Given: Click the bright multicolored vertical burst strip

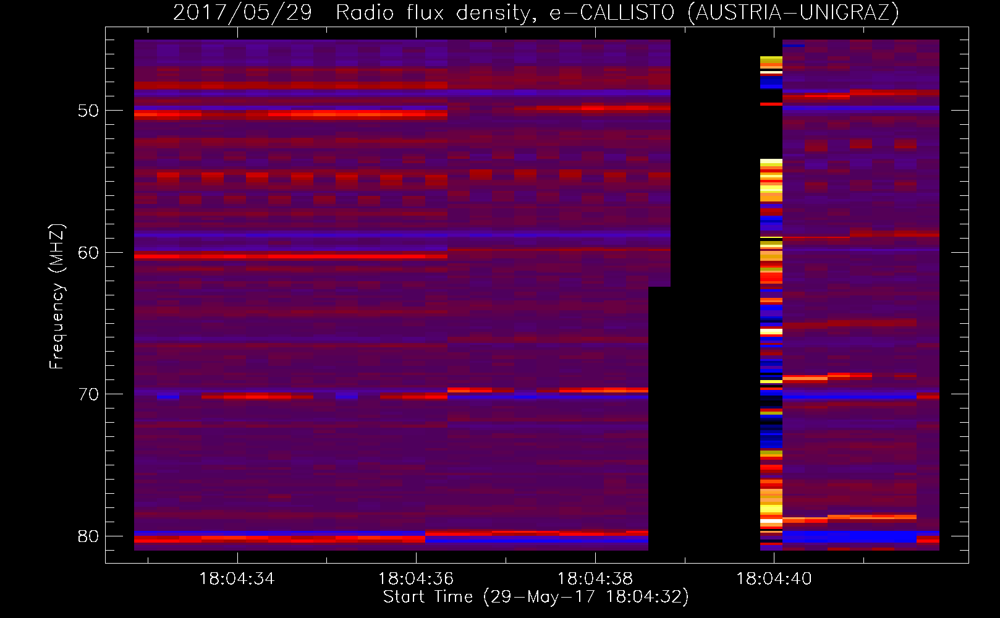Looking at the screenshot, I should coord(771,303).
